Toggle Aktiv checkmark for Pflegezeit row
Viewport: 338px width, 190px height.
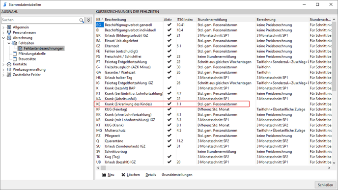(x=169, y=136)
